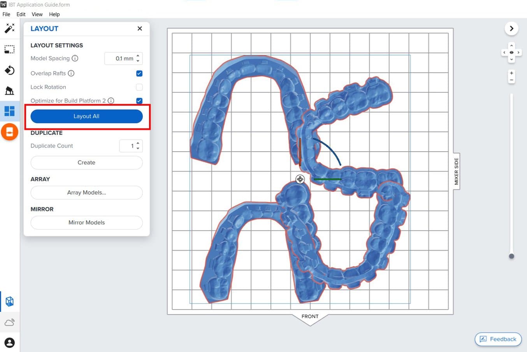Enable the Lock Rotation checkbox
This screenshot has height=352, width=527.
[139, 87]
